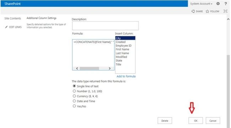This screenshot has height=128, width=231.
Task: Open the help question mark icon
Action: click(x=226, y=4)
